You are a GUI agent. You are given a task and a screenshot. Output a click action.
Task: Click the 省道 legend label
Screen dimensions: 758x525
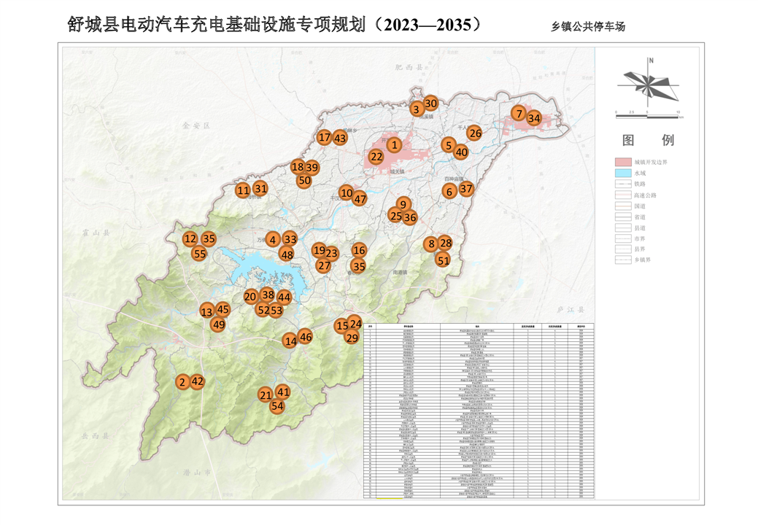tap(640, 217)
